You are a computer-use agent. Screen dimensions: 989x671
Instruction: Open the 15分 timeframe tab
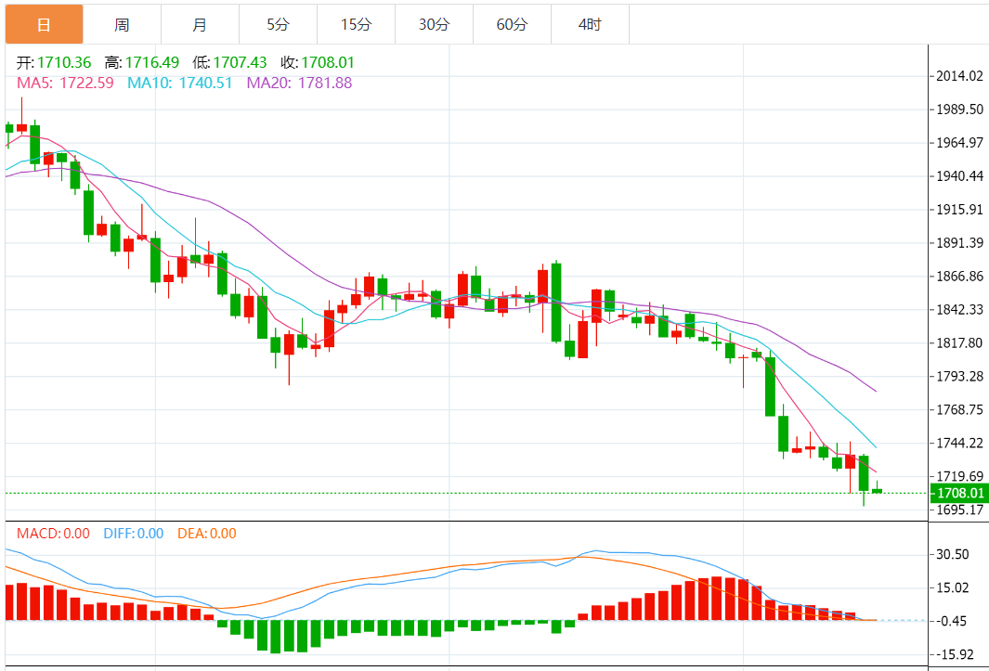pos(357,25)
